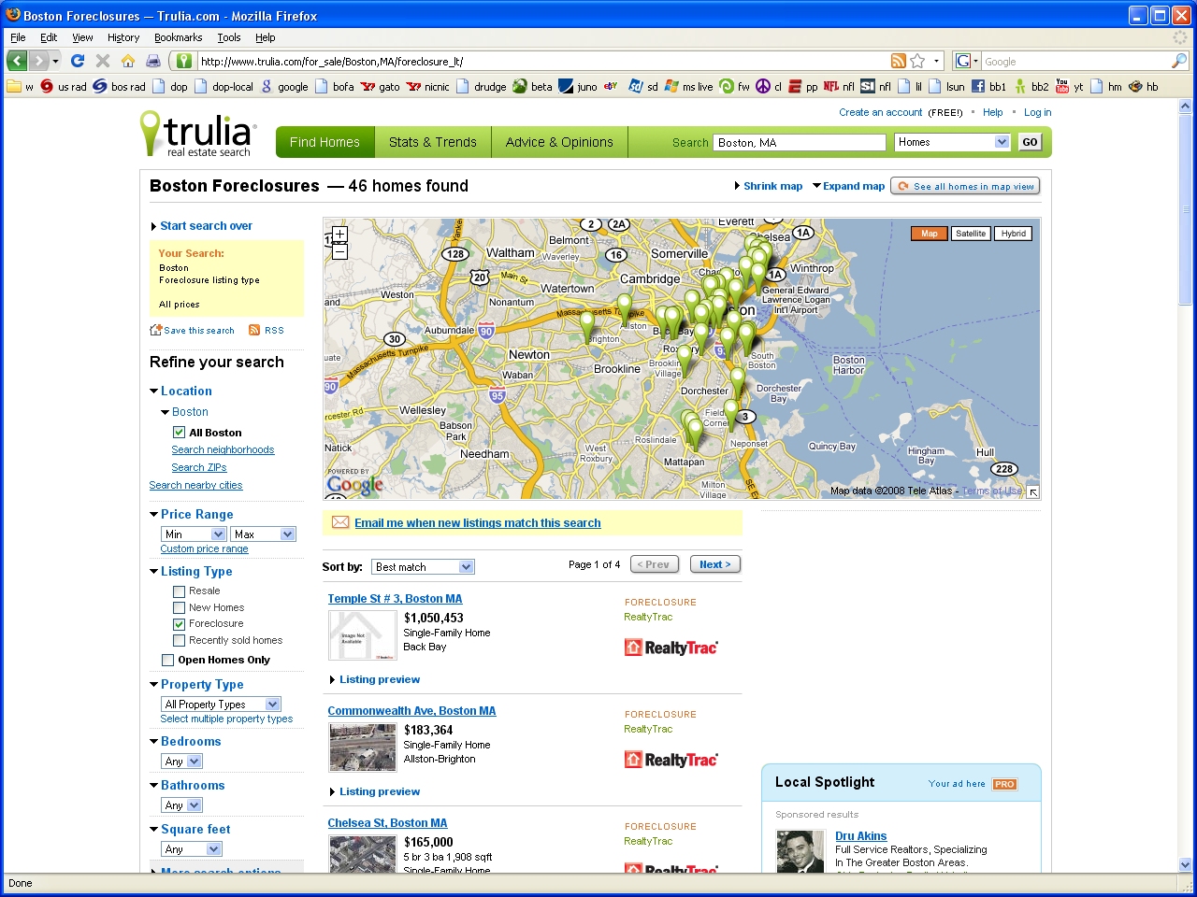The height and width of the screenshot is (897, 1197).
Task: Expand Listing preview for Commonwealth Ave listing
Action: [x=375, y=791]
